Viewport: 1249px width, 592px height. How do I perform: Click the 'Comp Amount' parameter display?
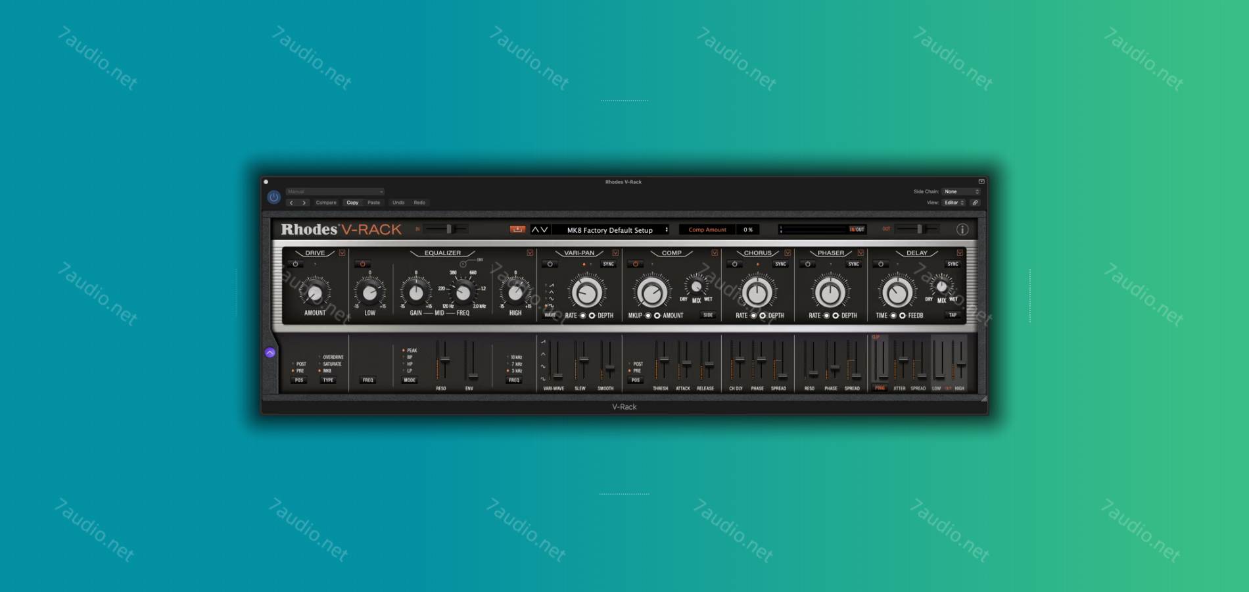707,230
